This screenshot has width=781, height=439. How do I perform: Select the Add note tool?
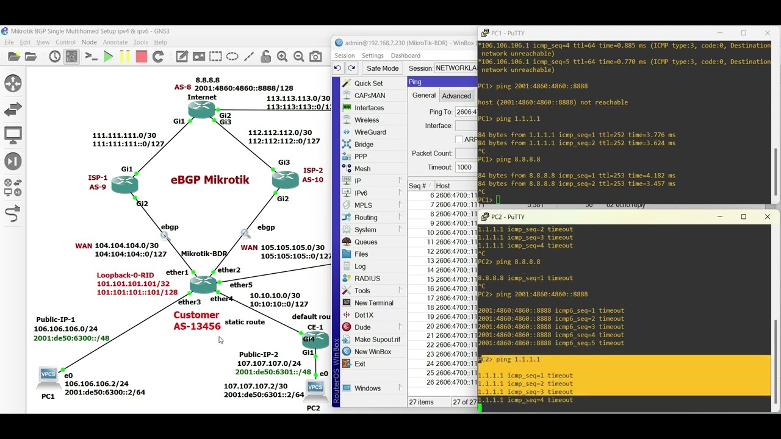pos(182,57)
